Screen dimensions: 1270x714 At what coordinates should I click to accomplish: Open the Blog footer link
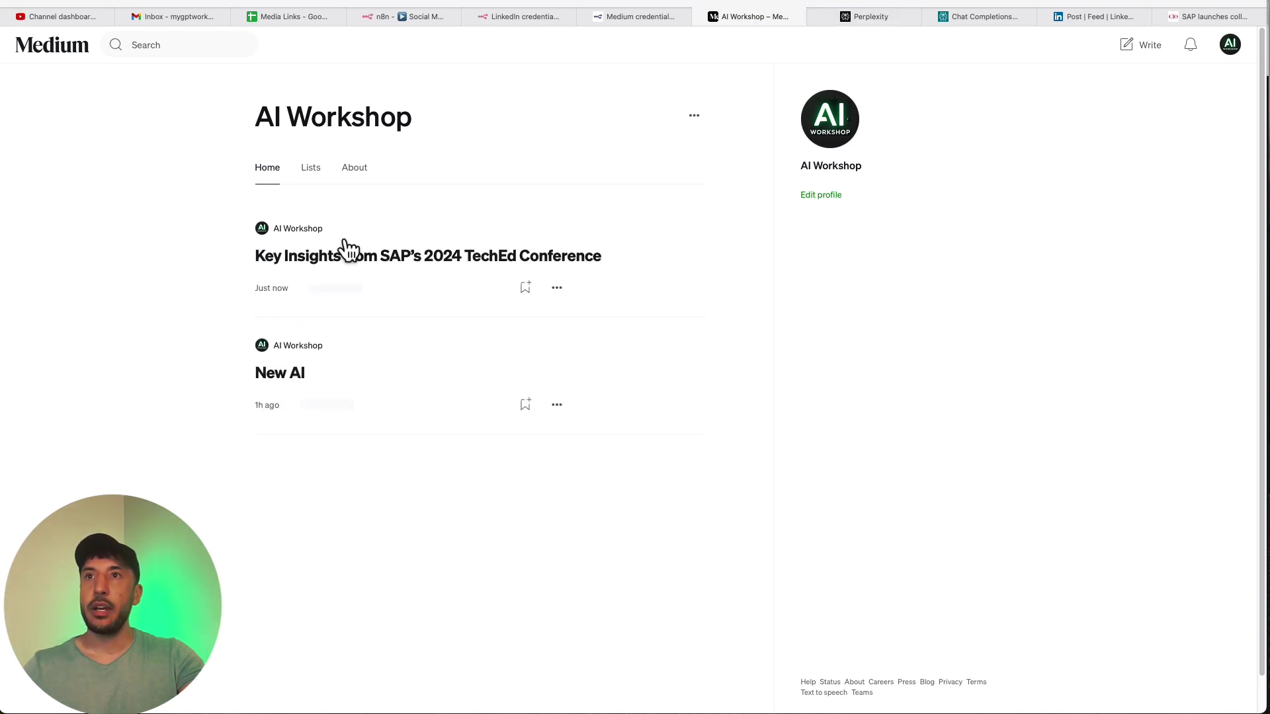coord(927,682)
